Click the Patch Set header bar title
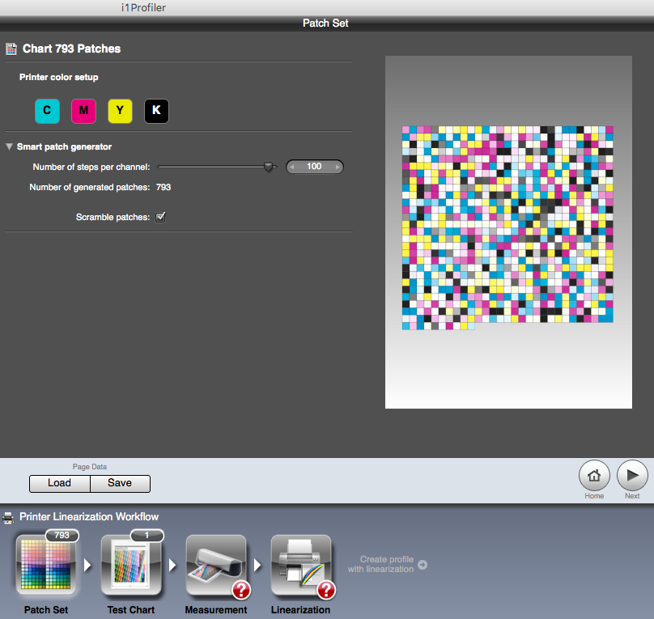 325,23
